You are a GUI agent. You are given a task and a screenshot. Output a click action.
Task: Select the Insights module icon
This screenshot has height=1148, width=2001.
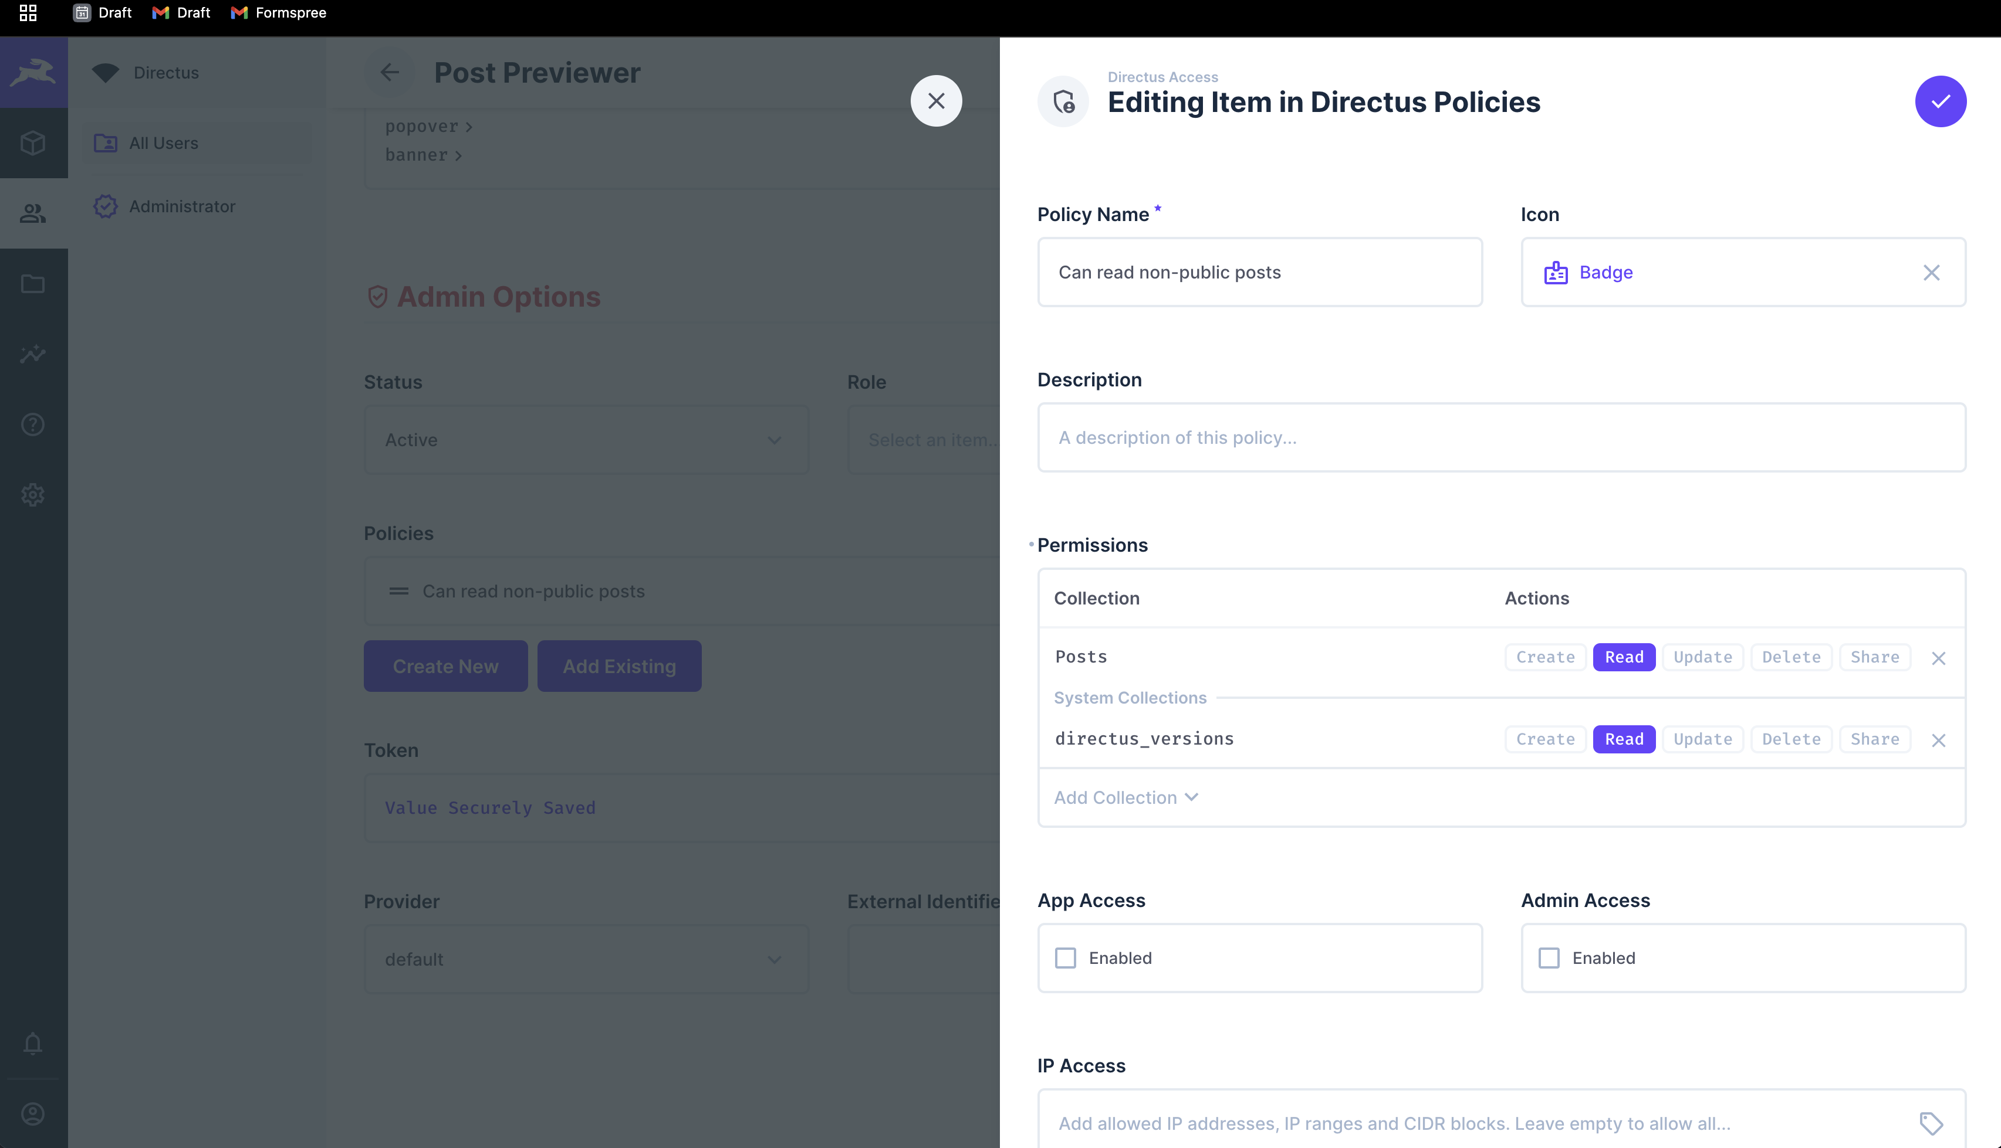pyautogui.click(x=33, y=354)
